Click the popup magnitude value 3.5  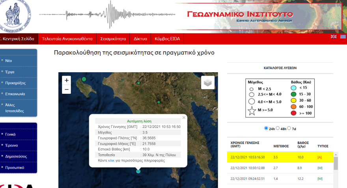pos(145,132)
